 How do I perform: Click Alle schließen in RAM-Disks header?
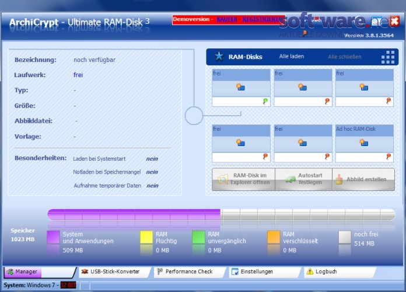[344, 57]
